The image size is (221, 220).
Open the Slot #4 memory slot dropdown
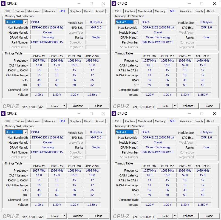(136, 132)
